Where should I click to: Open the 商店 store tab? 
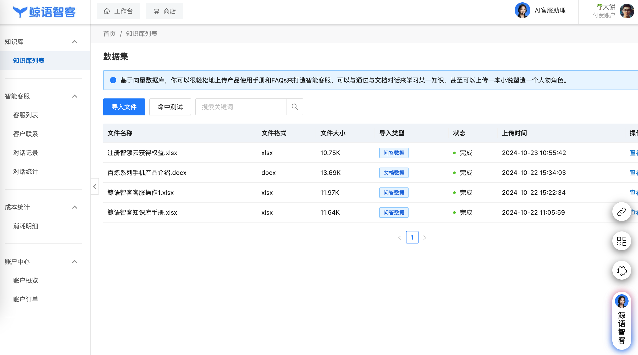164,11
